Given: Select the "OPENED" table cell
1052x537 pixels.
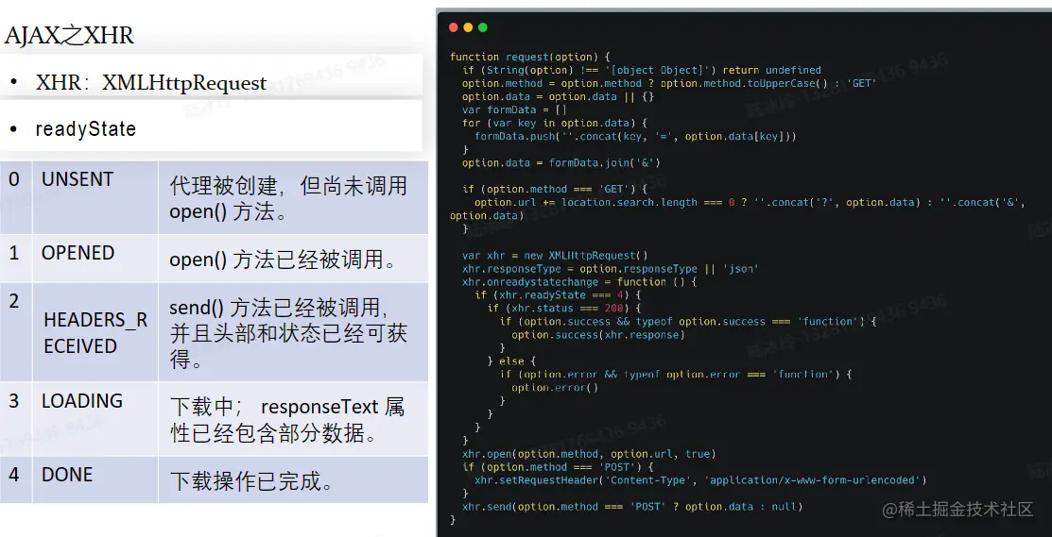Looking at the screenshot, I should pyautogui.click(x=95, y=258).
